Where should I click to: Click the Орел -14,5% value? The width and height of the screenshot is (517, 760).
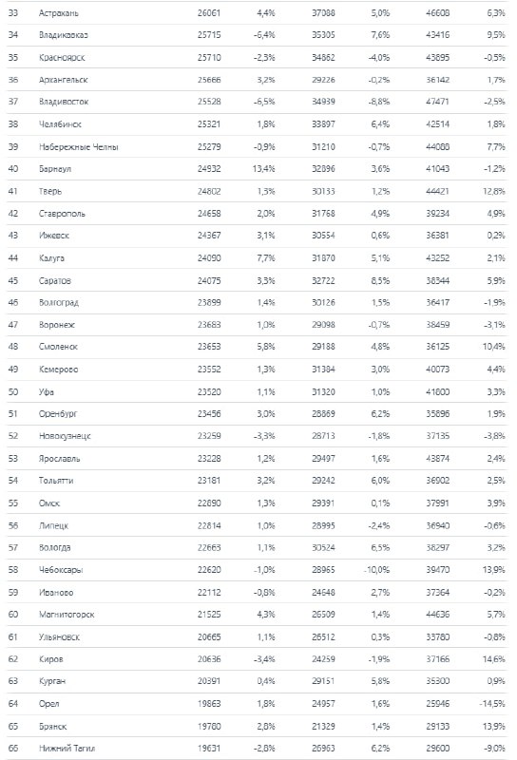point(492,704)
